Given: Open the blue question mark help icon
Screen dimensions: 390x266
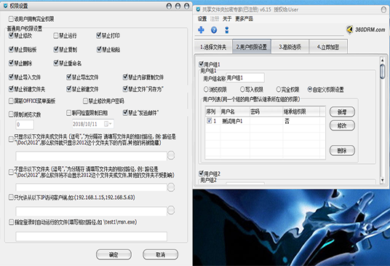Looking at the screenshot, I should click(214, 30).
